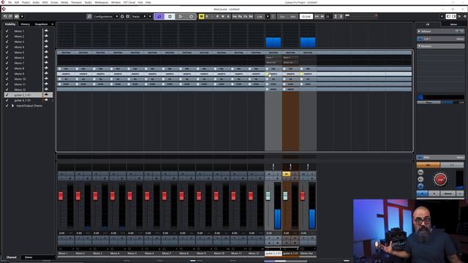Toggle visibility check for Input/Output Channels
The image size is (468, 263).
point(7,105)
